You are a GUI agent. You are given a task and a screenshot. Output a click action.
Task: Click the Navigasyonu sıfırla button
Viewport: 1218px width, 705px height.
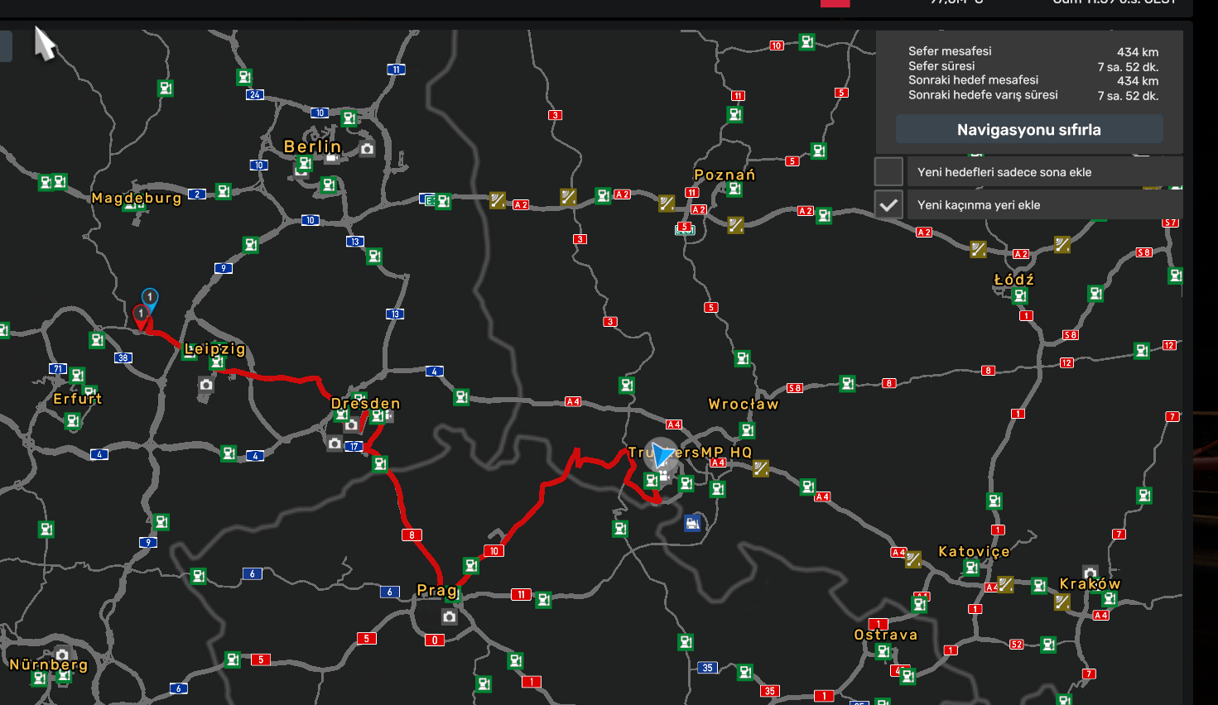coord(1028,130)
